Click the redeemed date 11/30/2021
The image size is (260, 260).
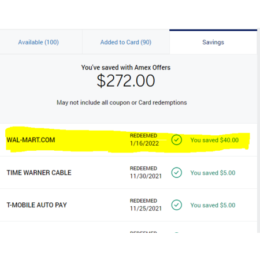coord(146,176)
